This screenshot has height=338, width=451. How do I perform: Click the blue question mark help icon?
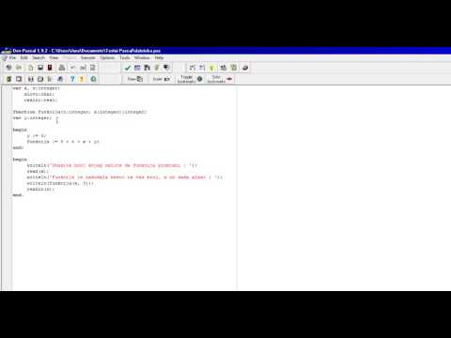(x=72, y=79)
